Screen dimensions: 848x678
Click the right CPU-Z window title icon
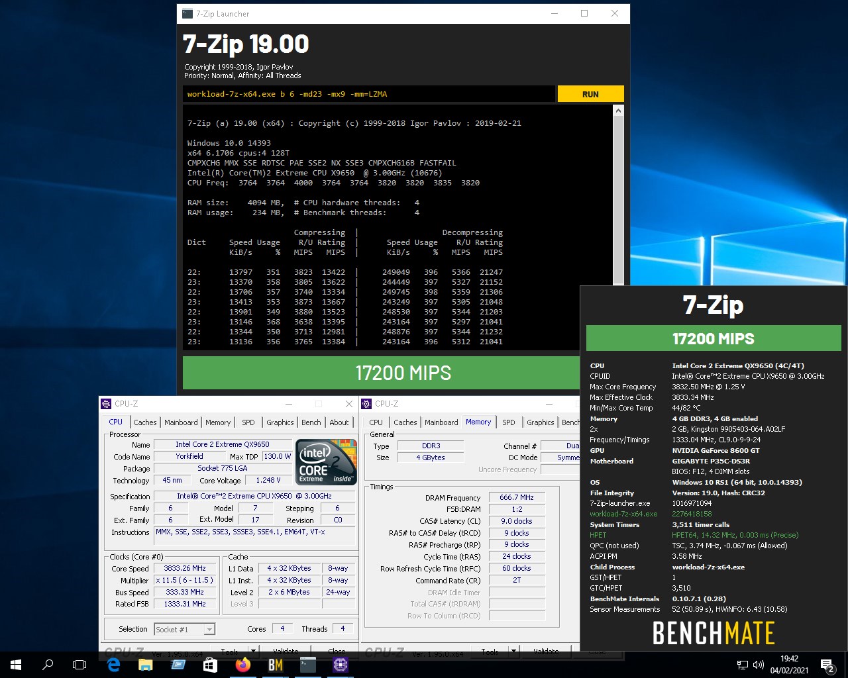(x=366, y=404)
